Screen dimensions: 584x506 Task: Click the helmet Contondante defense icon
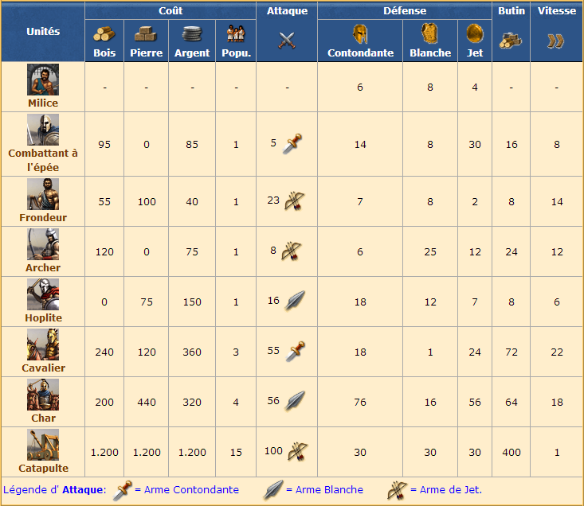coord(360,34)
